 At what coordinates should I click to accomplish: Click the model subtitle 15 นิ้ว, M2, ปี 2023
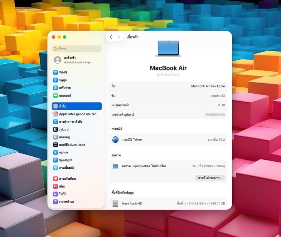pos(168,75)
